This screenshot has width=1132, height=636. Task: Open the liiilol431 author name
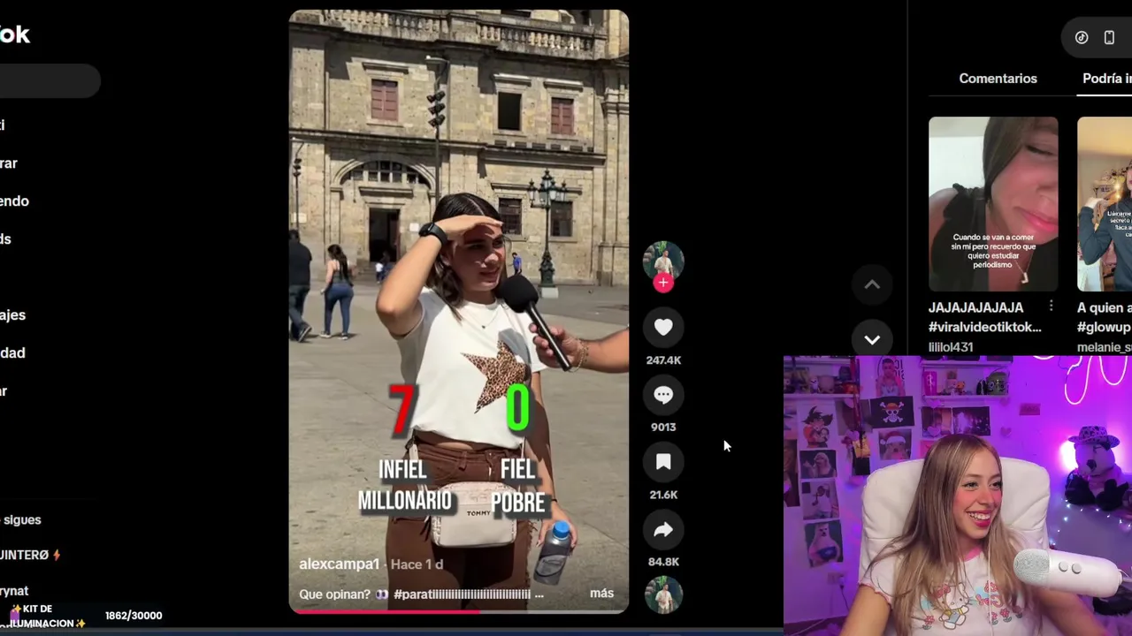coord(951,347)
